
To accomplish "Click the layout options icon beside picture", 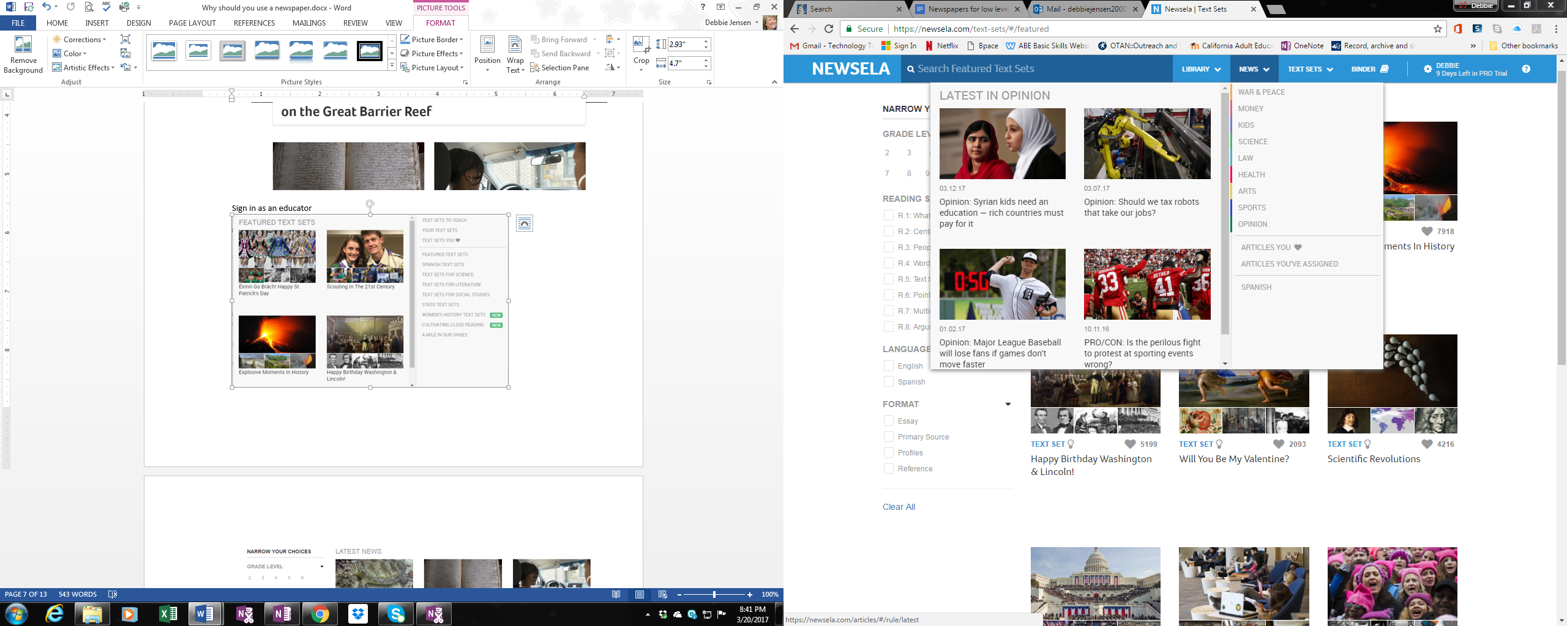I will tap(525, 224).
